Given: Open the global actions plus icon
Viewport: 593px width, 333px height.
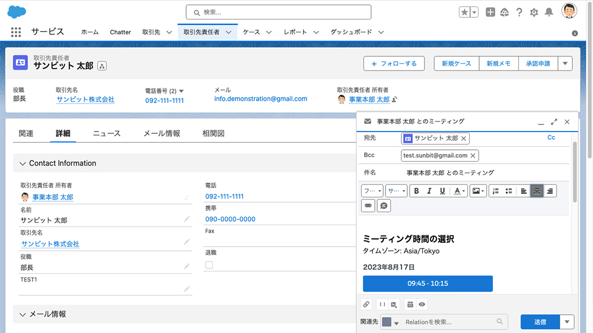Looking at the screenshot, I should pos(490,12).
